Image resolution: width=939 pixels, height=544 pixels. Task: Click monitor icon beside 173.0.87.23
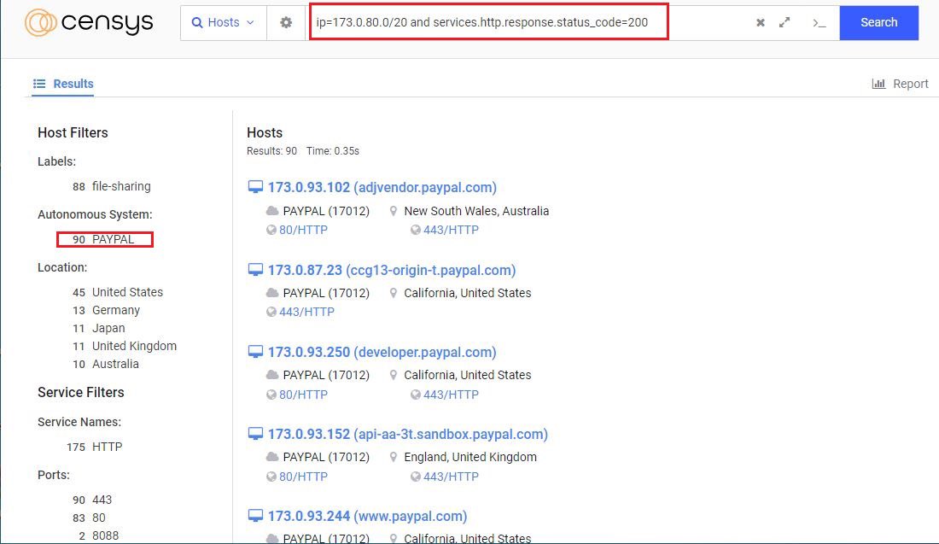coord(256,270)
